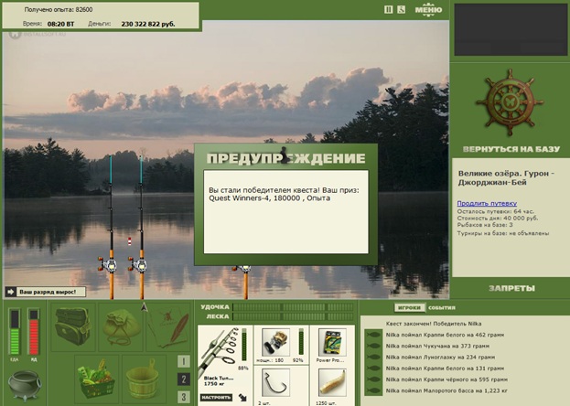The width and height of the screenshot is (570, 406).
Task: Open the wooden bucket fish keepnet
Action: point(144,378)
